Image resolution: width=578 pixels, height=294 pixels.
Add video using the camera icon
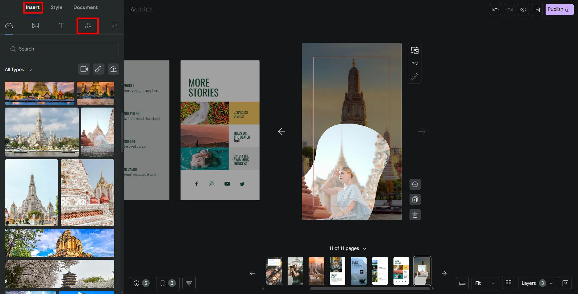[x=84, y=69]
